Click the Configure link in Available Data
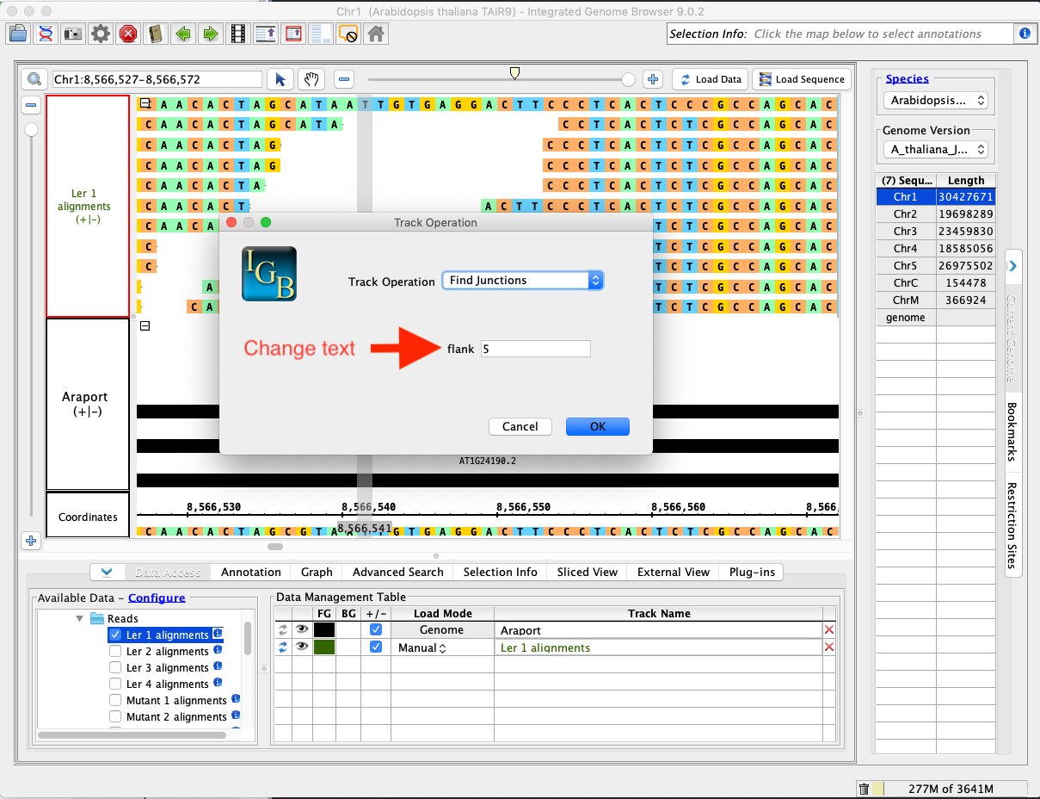This screenshot has width=1040, height=799. pos(157,598)
